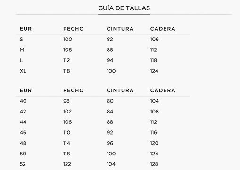Screen dimensions: 240x170
Task: Click the EUR header in the second table
Action: coord(26,90)
